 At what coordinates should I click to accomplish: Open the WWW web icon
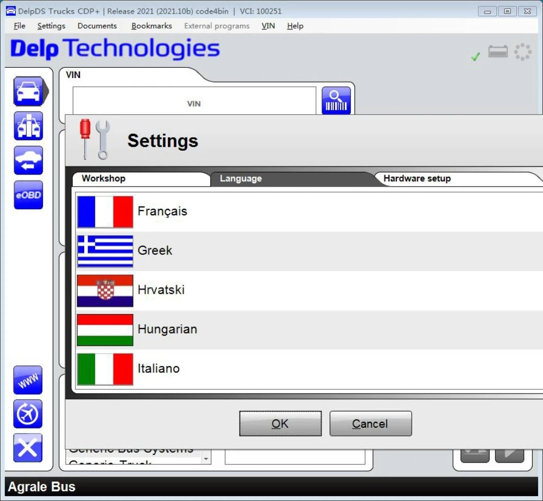(28, 380)
